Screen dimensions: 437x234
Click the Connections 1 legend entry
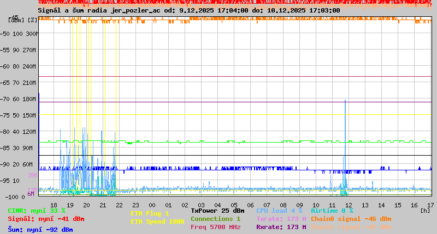216,219
